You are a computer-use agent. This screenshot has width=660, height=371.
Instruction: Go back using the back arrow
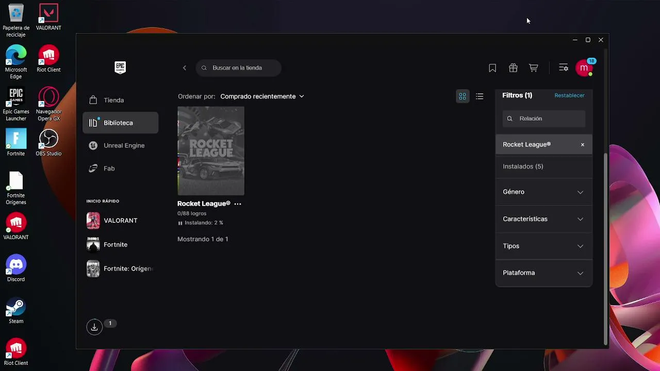pos(185,68)
